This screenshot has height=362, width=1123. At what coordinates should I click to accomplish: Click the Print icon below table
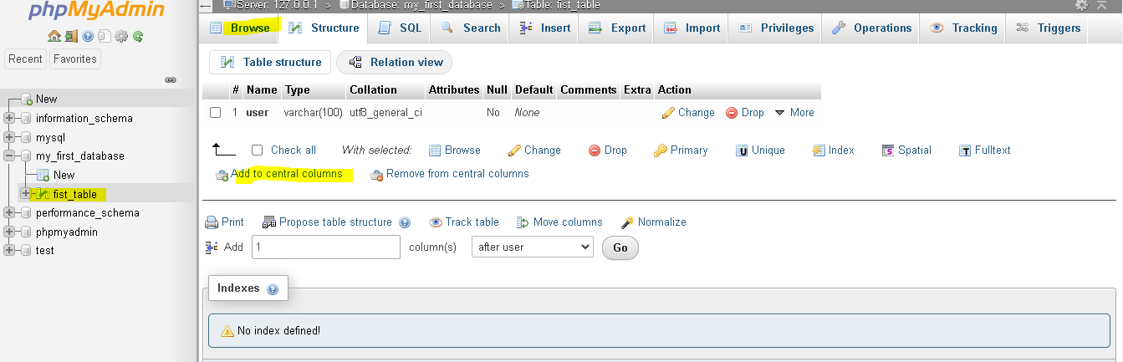[x=212, y=222]
